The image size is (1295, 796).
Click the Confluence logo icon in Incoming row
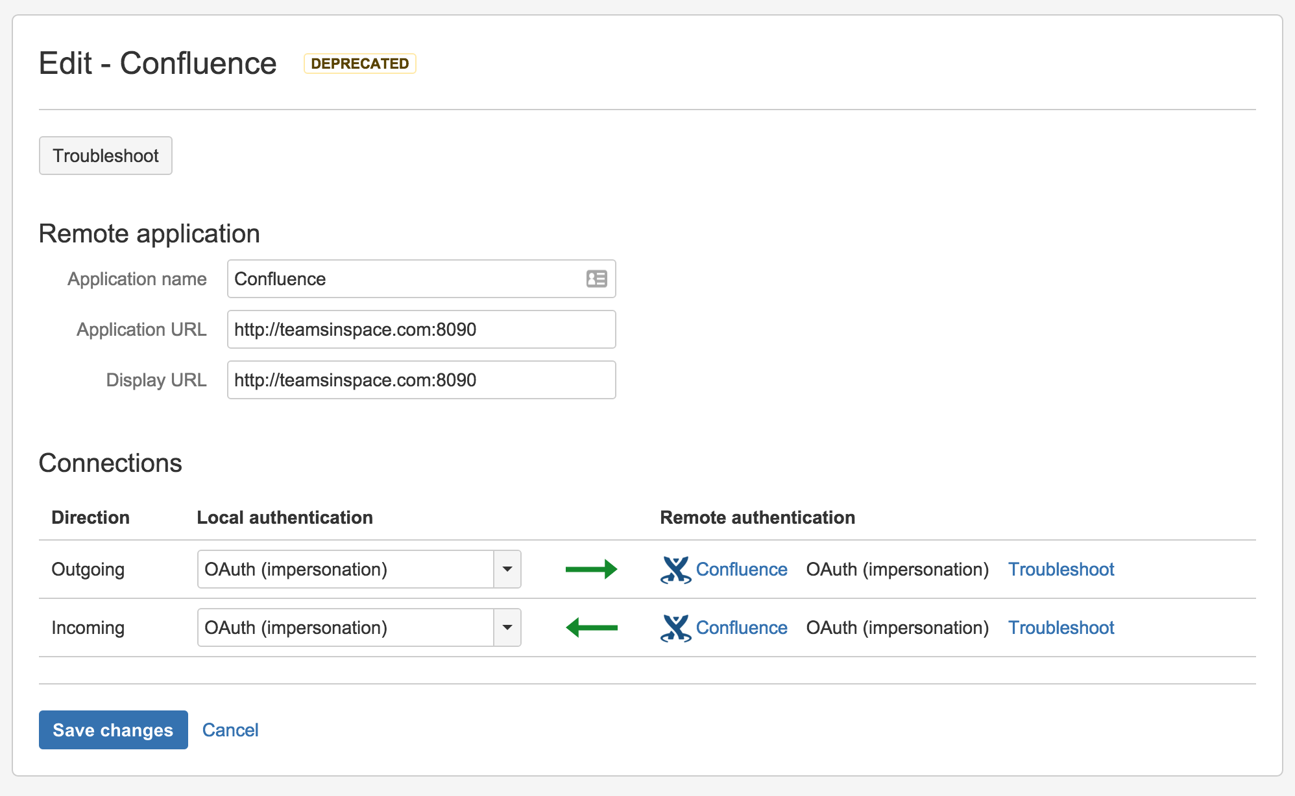[x=675, y=628]
